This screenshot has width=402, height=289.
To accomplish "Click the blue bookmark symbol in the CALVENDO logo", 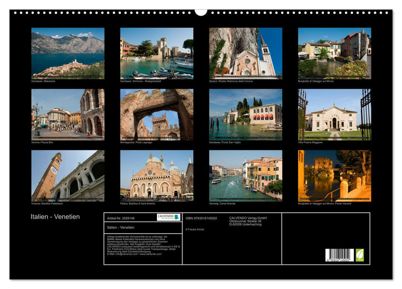I will [177, 218].
